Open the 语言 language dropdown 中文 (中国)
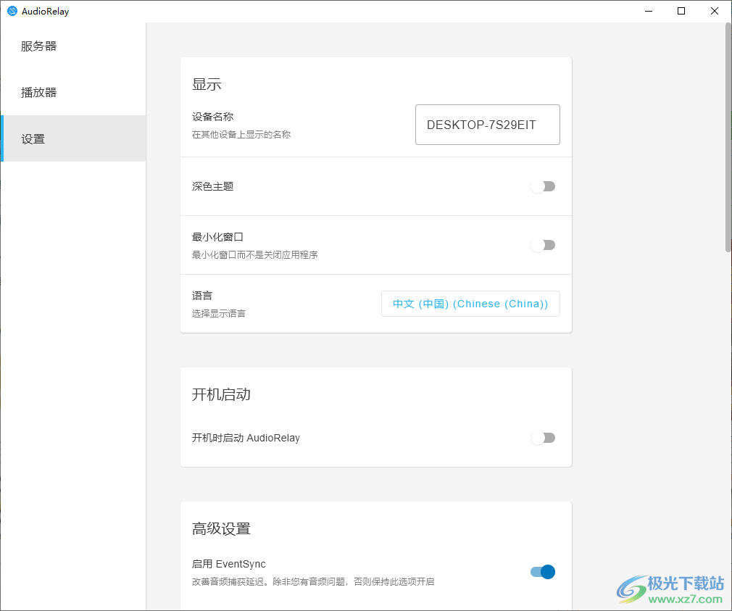732x611 pixels. [470, 304]
